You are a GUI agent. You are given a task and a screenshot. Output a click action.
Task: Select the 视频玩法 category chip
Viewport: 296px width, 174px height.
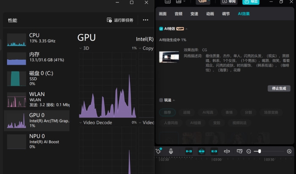tap(239, 123)
